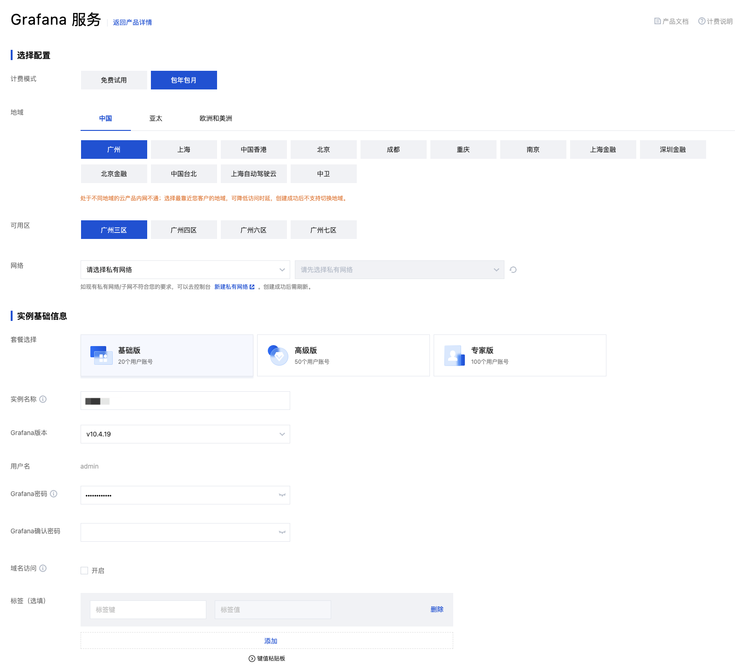Screen dimensions: 735x667
Task: Select the 上海自动驾驶云 region button
Action: point(254,174)
